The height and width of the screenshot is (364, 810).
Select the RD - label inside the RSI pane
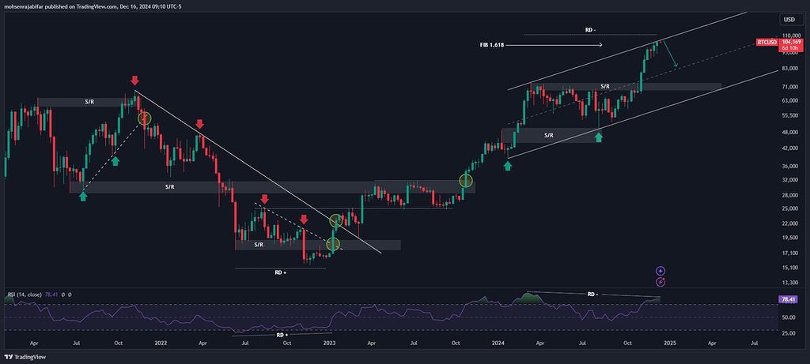click(x=592, y=295)
